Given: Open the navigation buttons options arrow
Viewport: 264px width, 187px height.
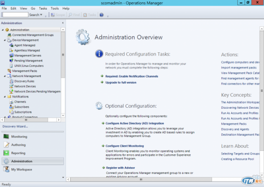Looking at the screenshot, I should click(63, 177).
